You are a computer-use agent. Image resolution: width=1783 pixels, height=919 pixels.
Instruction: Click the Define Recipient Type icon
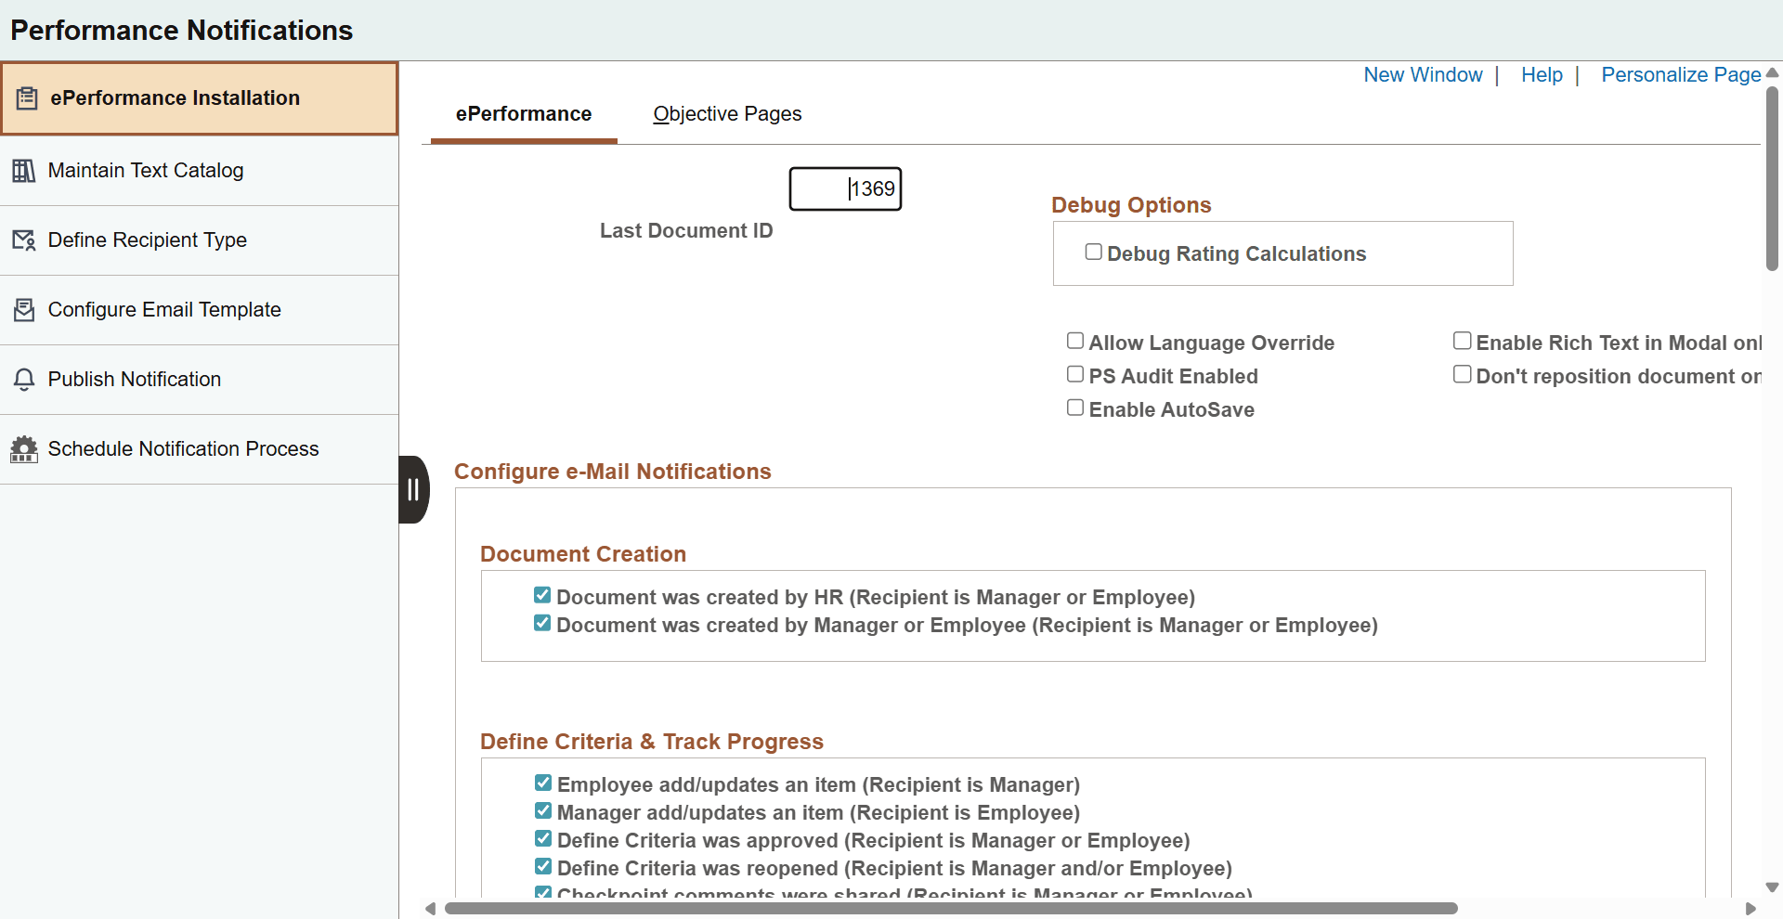(24, 239)
